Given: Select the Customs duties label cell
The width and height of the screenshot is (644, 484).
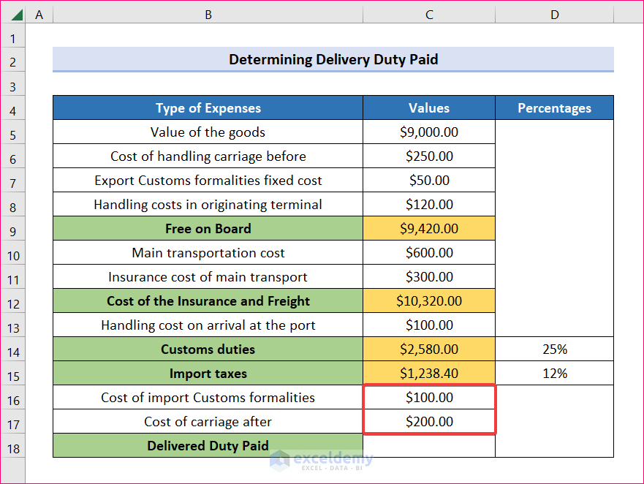Looking at the screenshot, I should (x=208, y=349).
